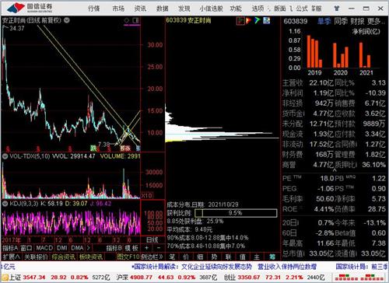Click the green arrow icon beside stock name

257,20
